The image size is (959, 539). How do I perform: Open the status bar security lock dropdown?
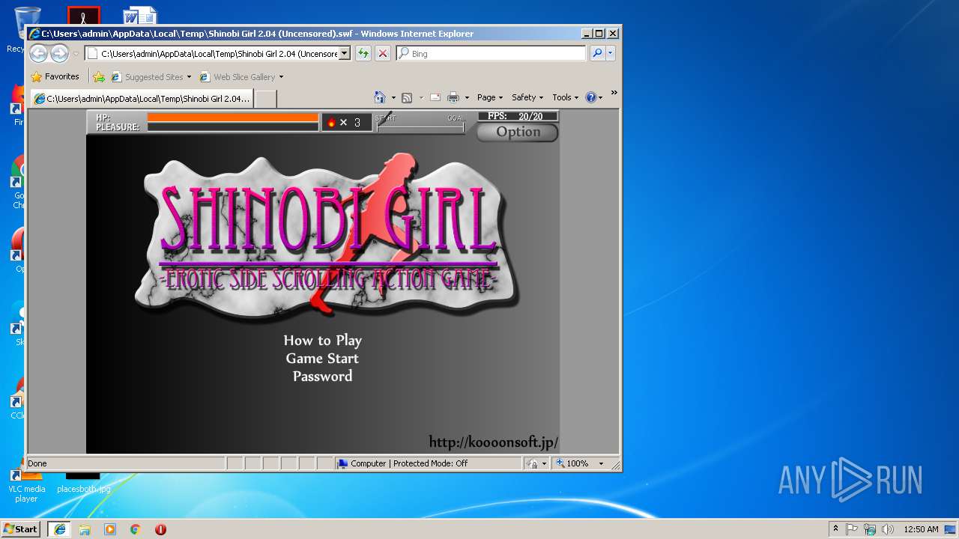pyautogui.click(x=536, y=463)
